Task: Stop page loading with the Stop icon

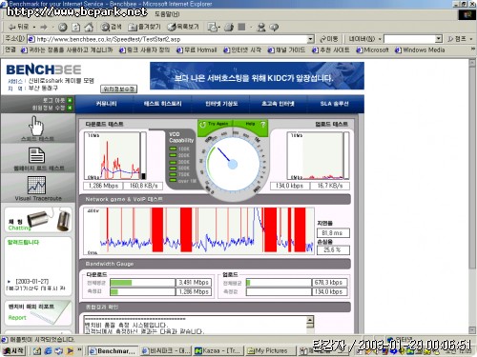Action: tap(63, 28)
